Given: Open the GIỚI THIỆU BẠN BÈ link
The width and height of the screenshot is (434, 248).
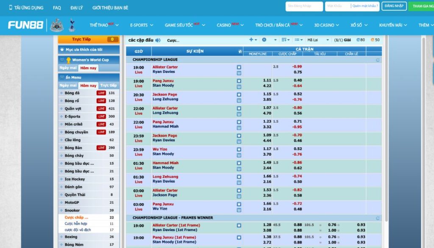Looking at the screenshot, I should pyautogui.click(x=110, y=8).
